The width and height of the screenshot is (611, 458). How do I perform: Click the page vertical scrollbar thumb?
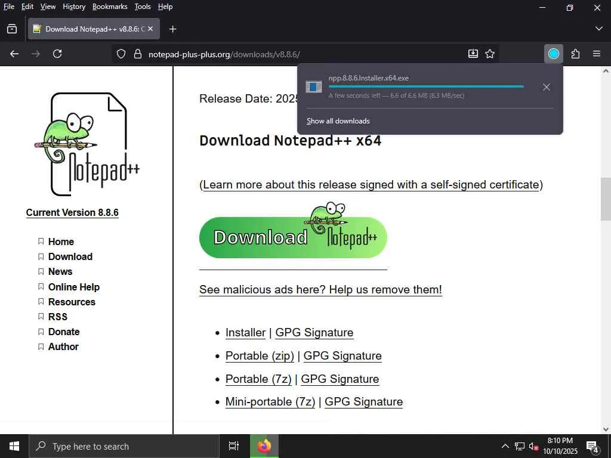(606, 199)
